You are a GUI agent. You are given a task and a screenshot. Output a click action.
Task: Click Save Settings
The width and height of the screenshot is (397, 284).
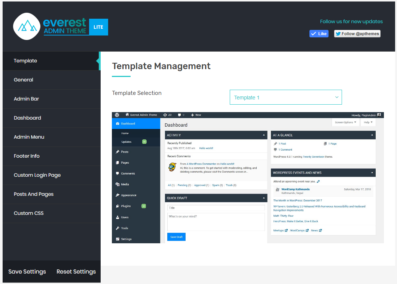[x=27, y=272]
